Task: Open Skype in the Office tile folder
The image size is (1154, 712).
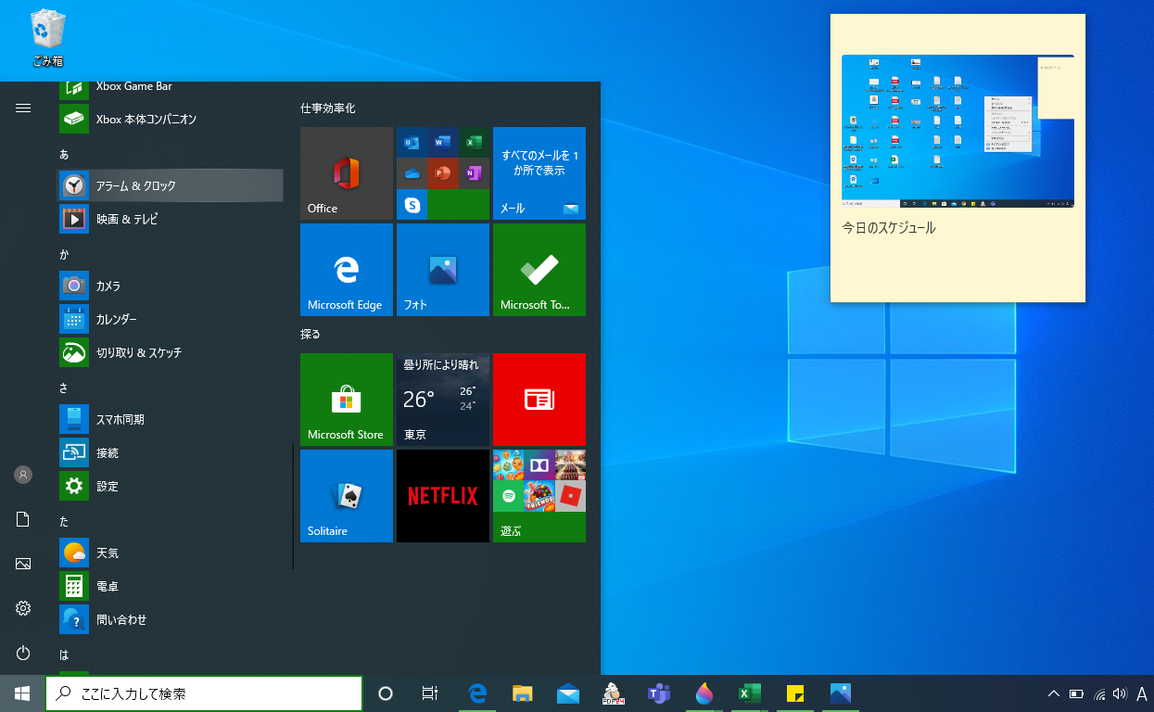Action: tap(412, 204)
